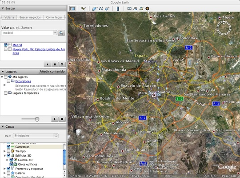
Task: Toggle the sidebar panel toolbar icon
Action: [x=72, y=8]
